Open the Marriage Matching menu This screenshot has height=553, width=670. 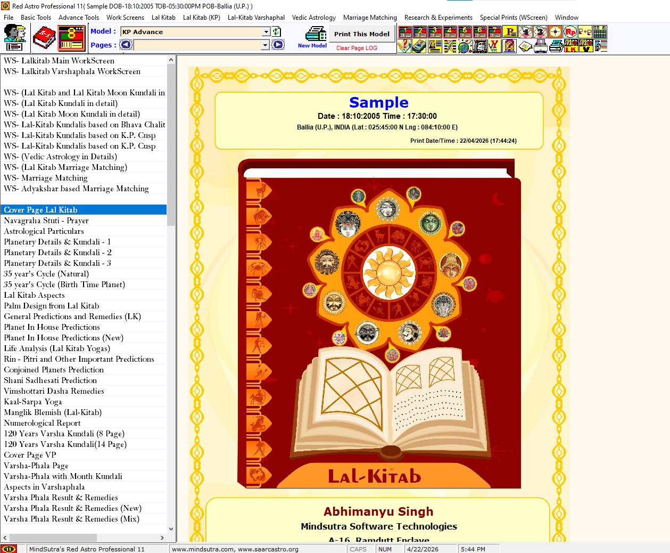point(370,18)
